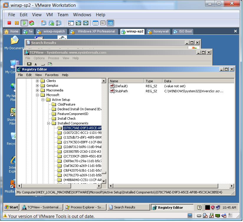Image resolution: width=243 pixels, height=222 pixels.
Task: Click the green Power On button
Action: coord(24,23)
